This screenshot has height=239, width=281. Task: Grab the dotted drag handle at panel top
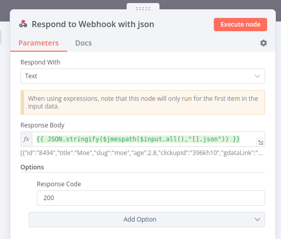143,9
